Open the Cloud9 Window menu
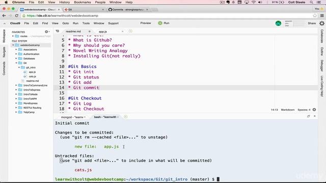 tap(99, 23)
